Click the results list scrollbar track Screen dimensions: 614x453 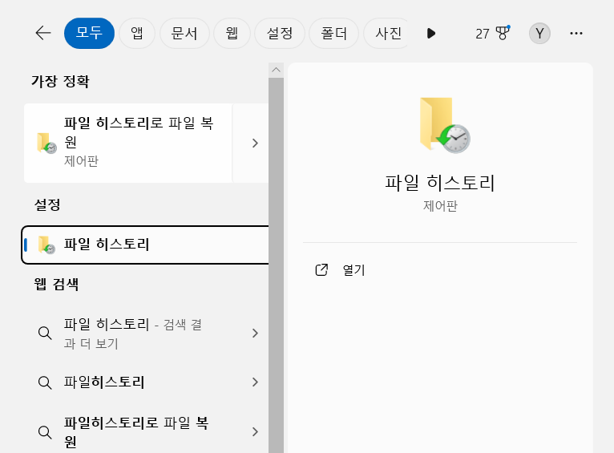pos(276,265)
